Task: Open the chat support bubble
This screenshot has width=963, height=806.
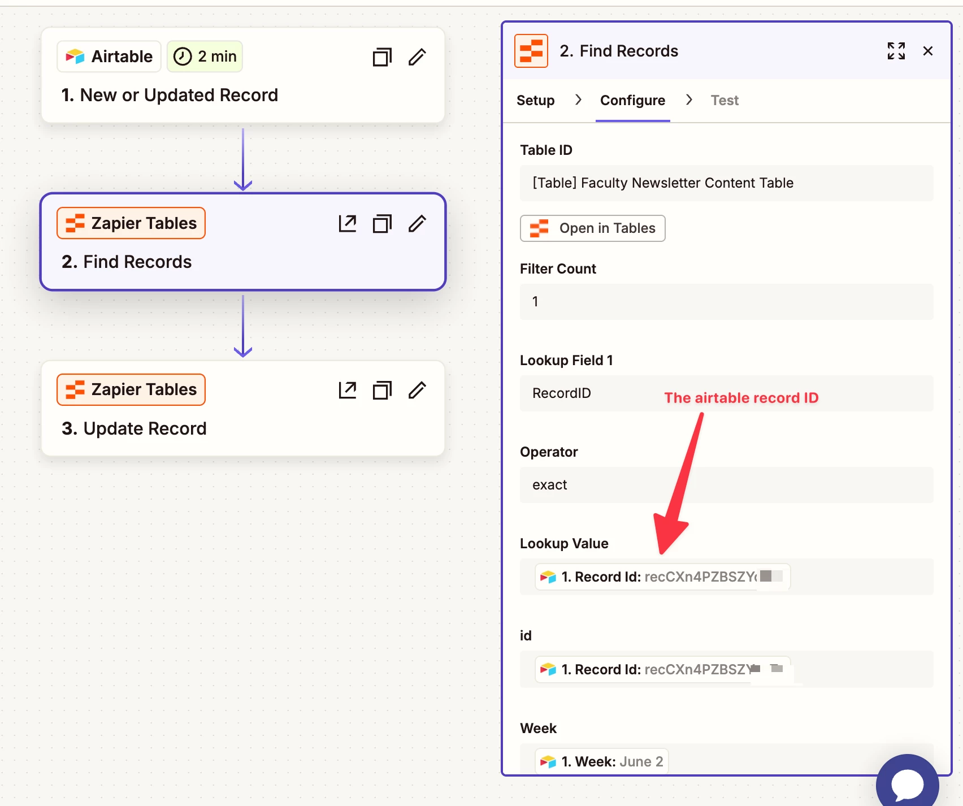Action: coord(907,785)
